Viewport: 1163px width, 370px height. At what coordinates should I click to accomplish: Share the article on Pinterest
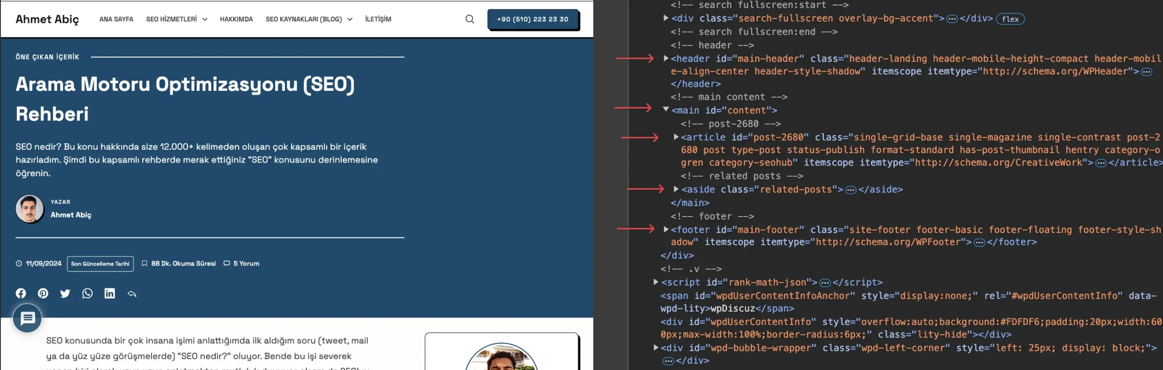[x=43, y=293]
